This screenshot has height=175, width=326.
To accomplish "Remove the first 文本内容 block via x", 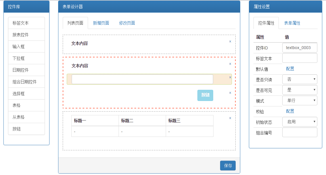I will [x=230, y=41].
